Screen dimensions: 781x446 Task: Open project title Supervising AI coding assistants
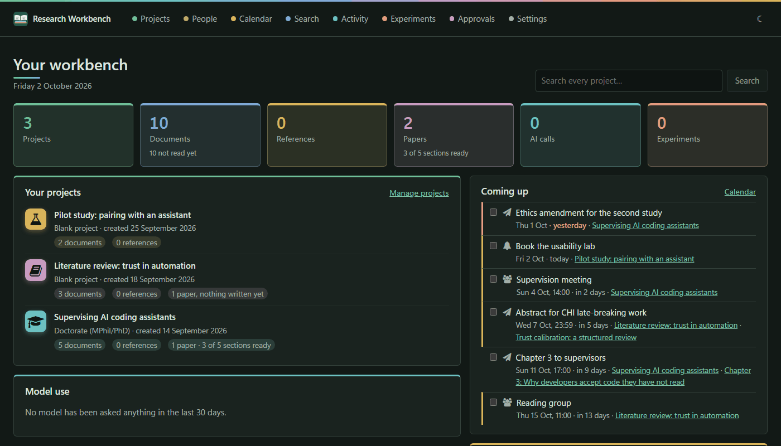[x=115, y=317]
